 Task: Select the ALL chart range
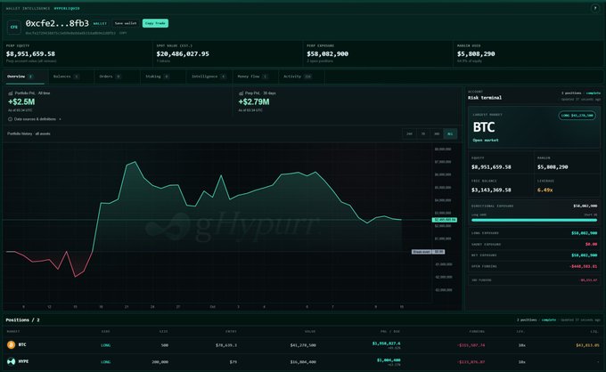tap(450, 133)
